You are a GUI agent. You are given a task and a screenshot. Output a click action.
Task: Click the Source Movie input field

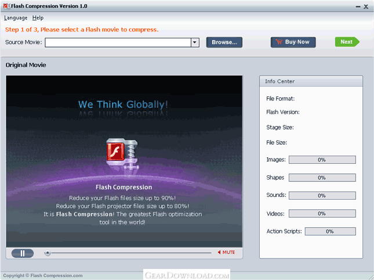[118, 42]
